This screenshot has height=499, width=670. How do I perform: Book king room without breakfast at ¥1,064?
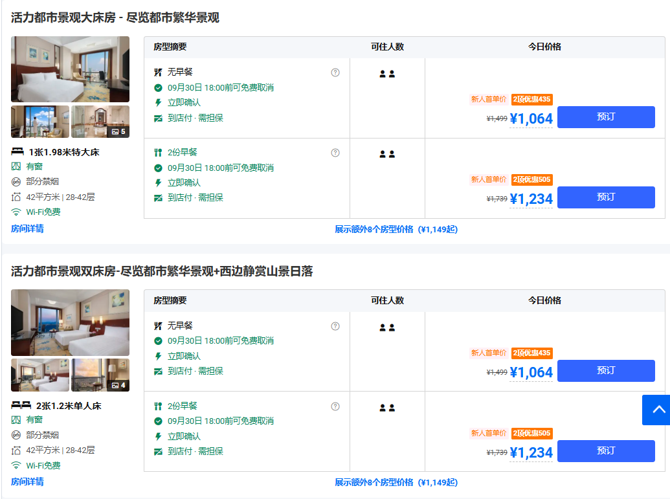tap(605, 117)
